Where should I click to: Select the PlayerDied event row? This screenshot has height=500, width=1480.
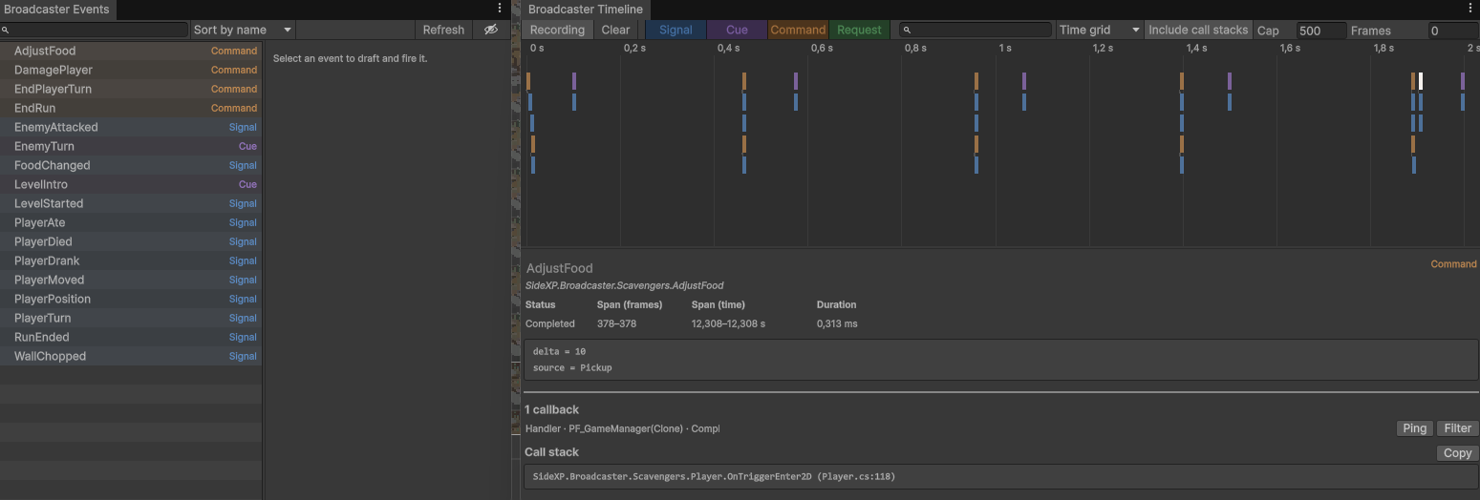pyautogui.click(x=131, y=241)
